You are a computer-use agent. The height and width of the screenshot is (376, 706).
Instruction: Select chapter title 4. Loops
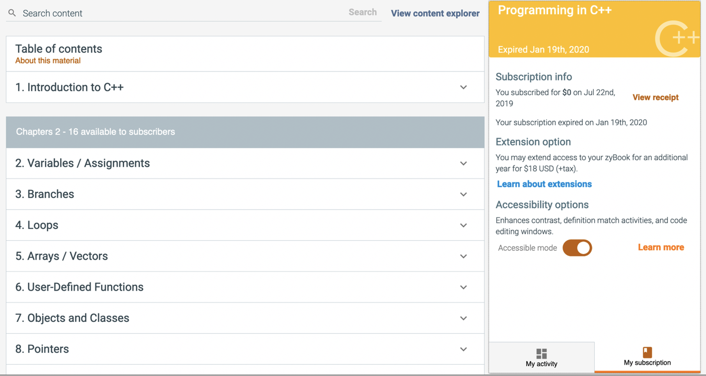[37, 225]
